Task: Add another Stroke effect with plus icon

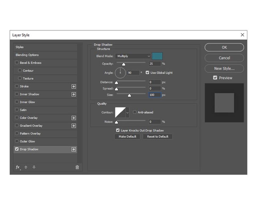Action: coord(74,87)
